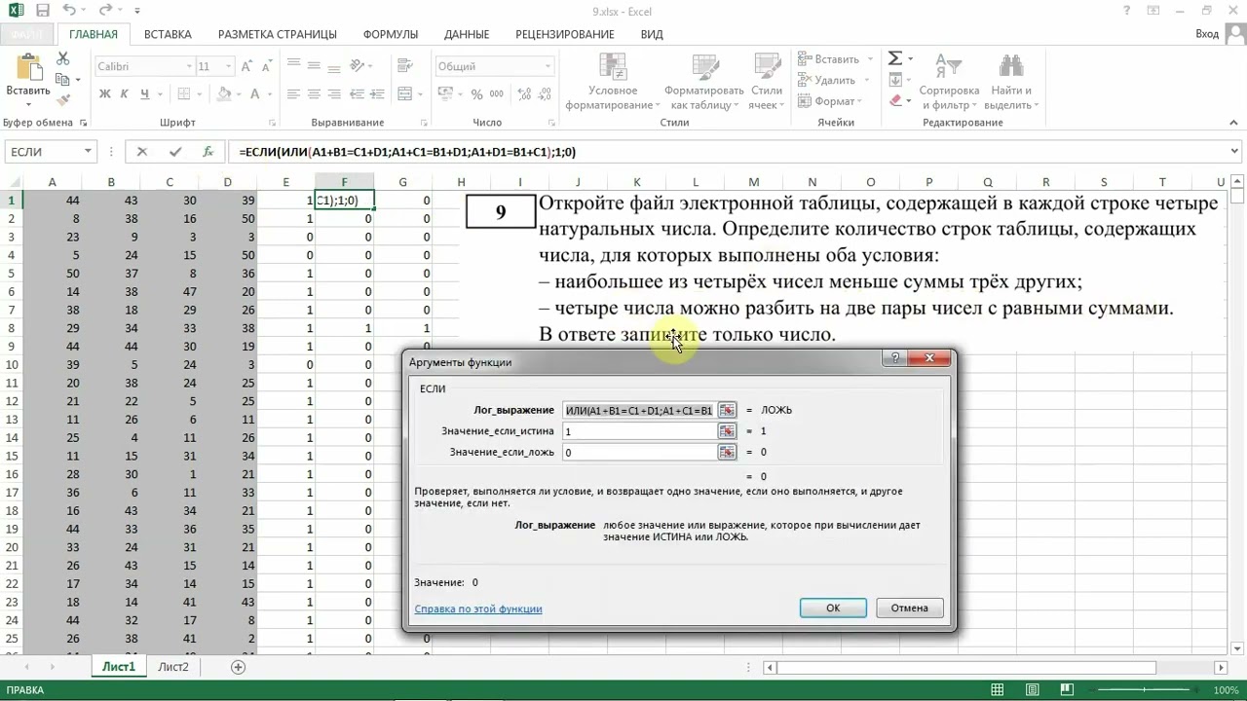Open Условное форматирование dropdown
Image resolution: width=1247 pixels, height=701 pixels.
coord(612,81)
